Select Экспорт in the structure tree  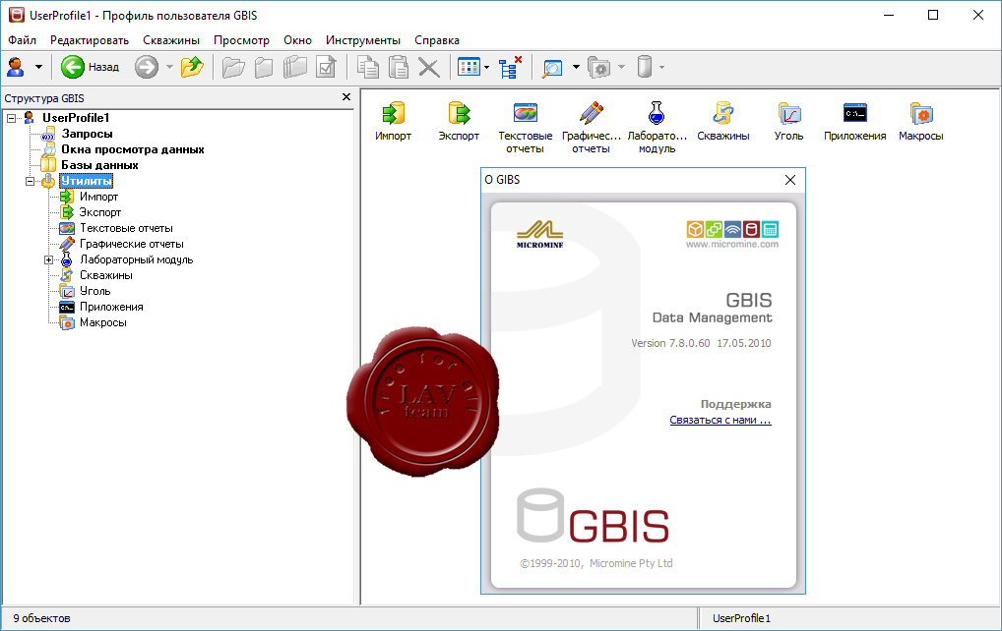click(99, 212)
